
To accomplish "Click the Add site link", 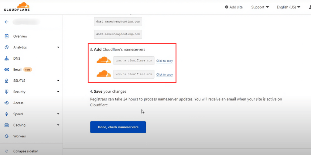I will [x=234, y=7].
